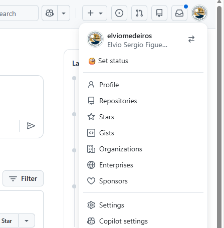Click the Copilot settings icon in menu
This screenshot has width=224, height=228.
(x=91, y=221)
